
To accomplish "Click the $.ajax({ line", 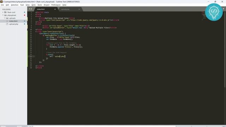I will (49, 55).
